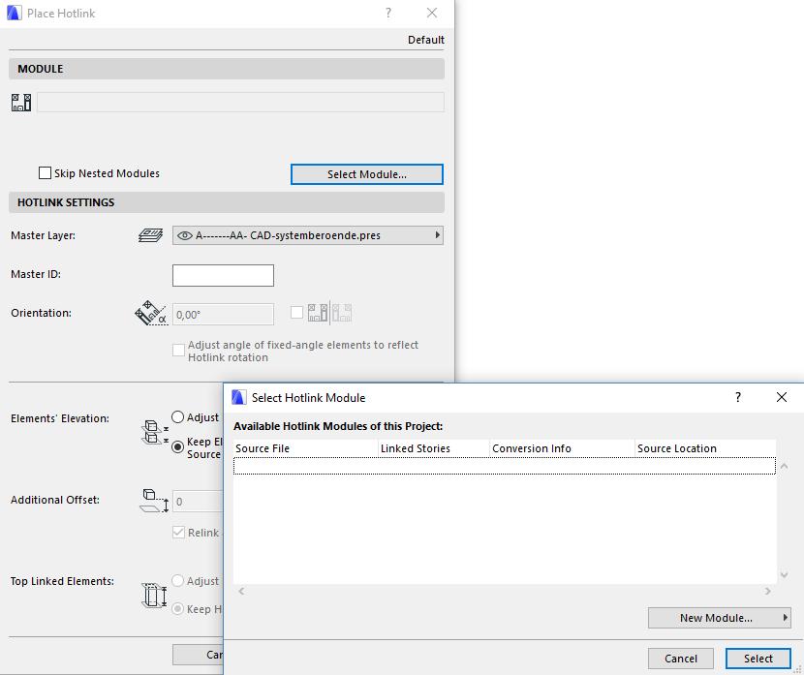This screenshot has height=675, width=804.
Task: Select the empty first row in module list
Action: (x=505, y=466)
